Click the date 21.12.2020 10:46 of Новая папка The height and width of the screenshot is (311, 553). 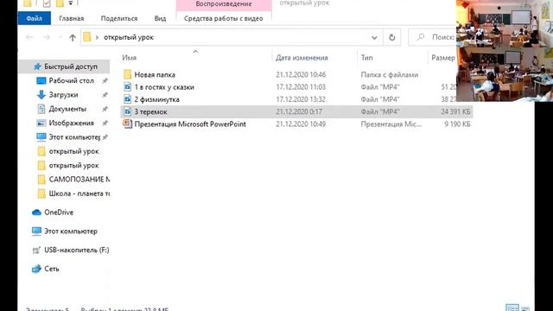(301, 75)
